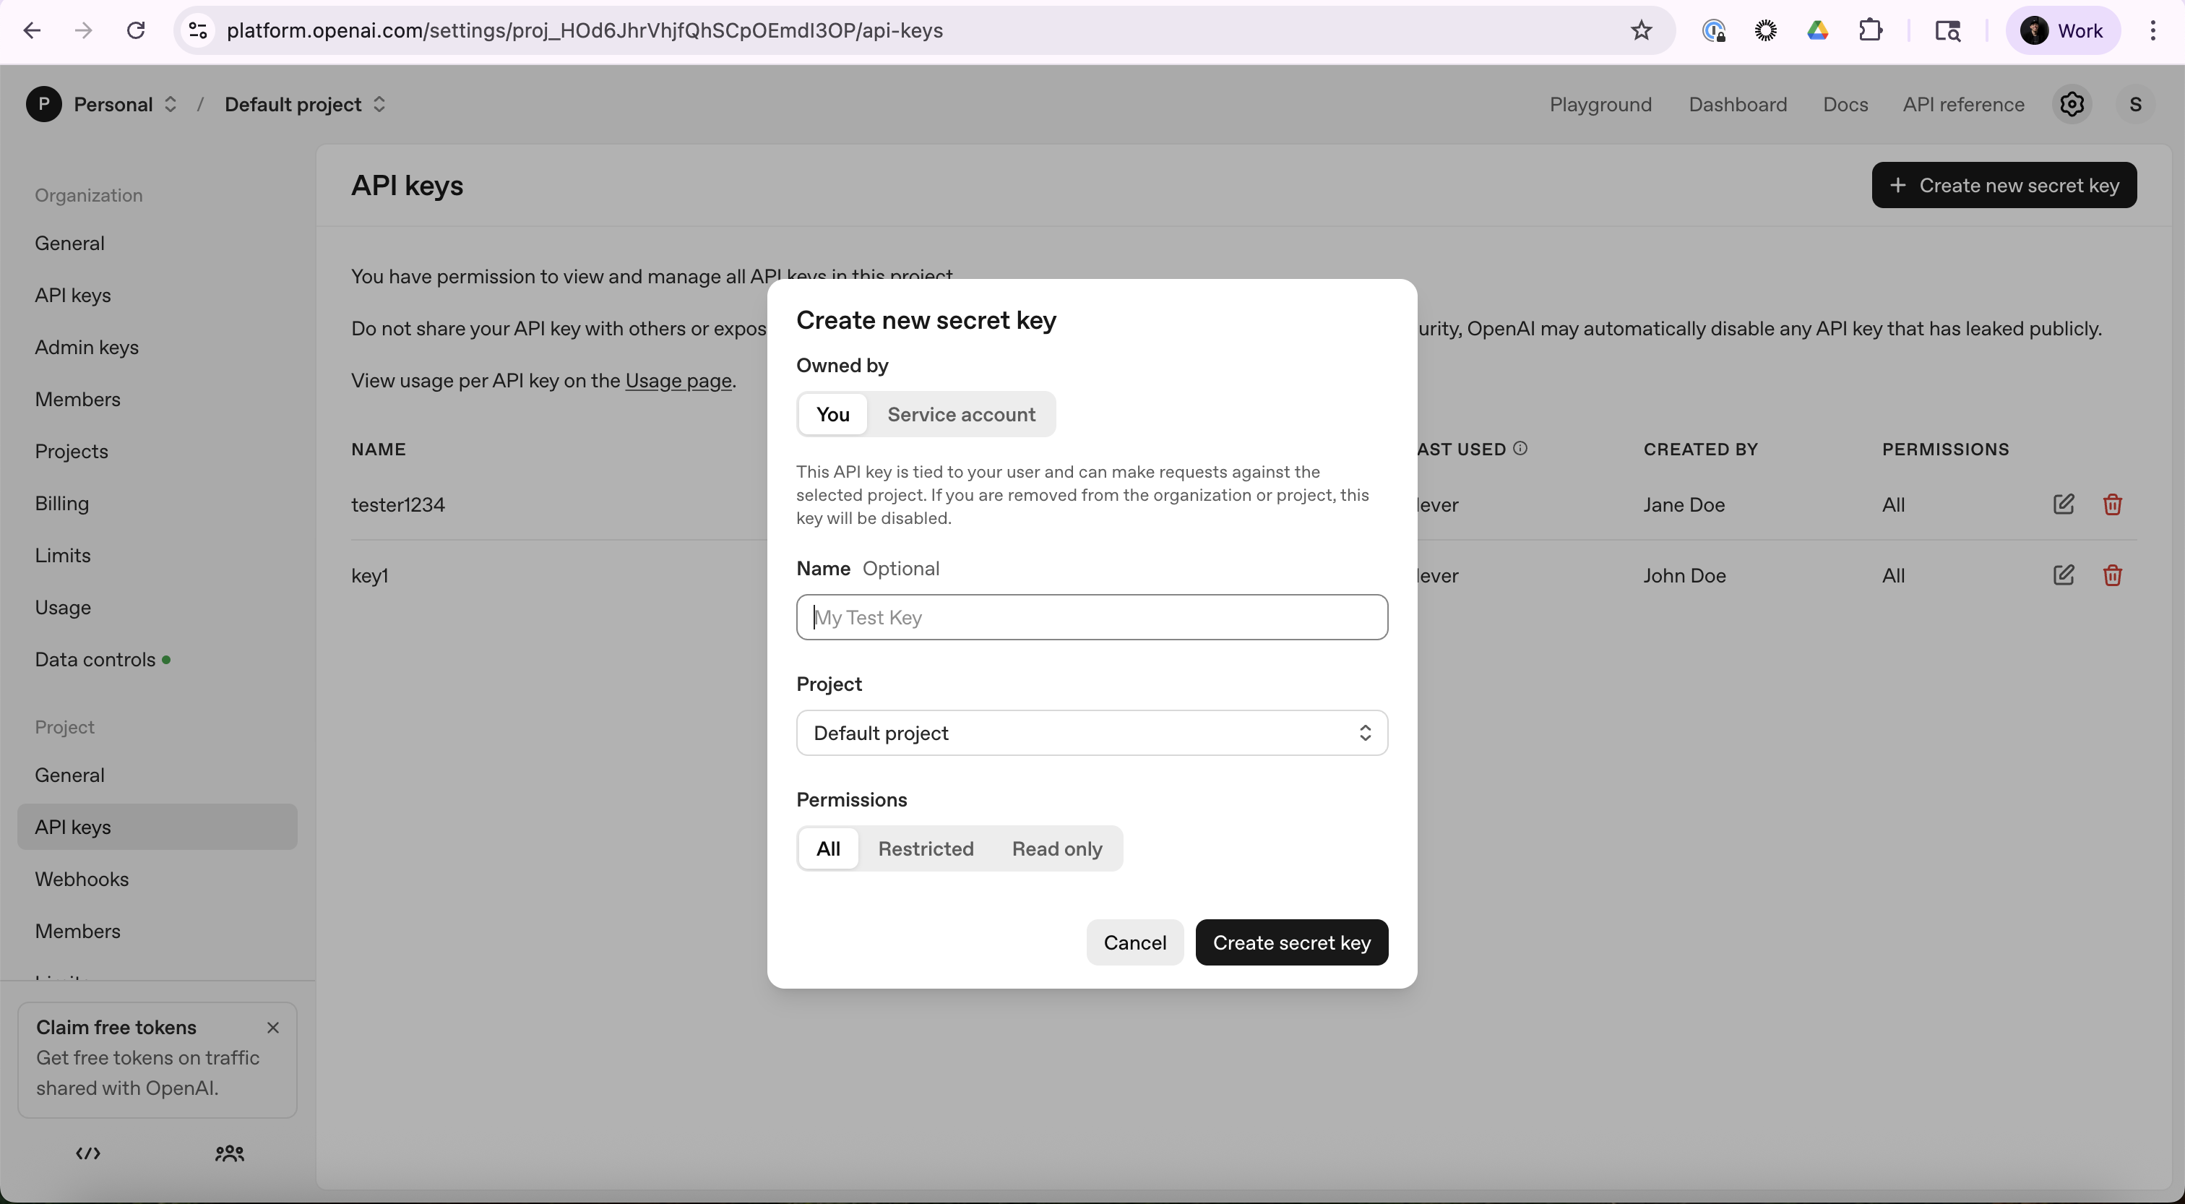Open Google Drive extension icon
The width and height of the screenshot is (2185, 1204).
coord(1818,30)
